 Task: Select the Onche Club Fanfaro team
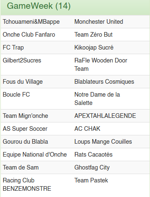pyautogui.click(x=29, y=35)
